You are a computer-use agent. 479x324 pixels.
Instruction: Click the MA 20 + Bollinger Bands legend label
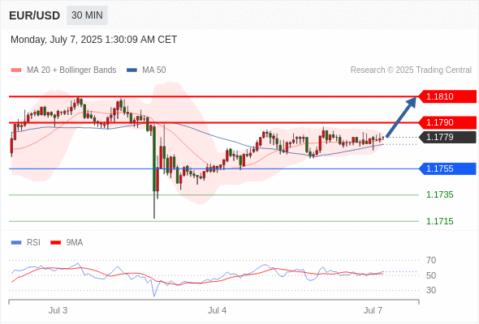[71, 70]
